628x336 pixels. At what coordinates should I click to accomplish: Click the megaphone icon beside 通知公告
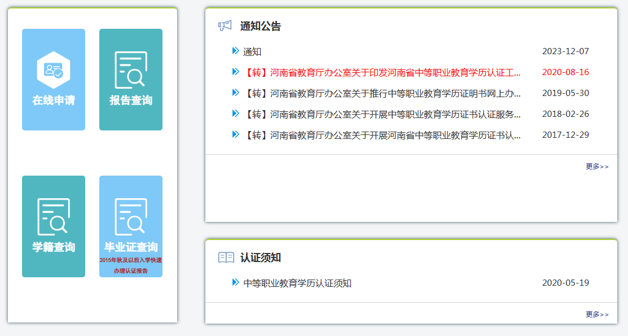[225, 26]
